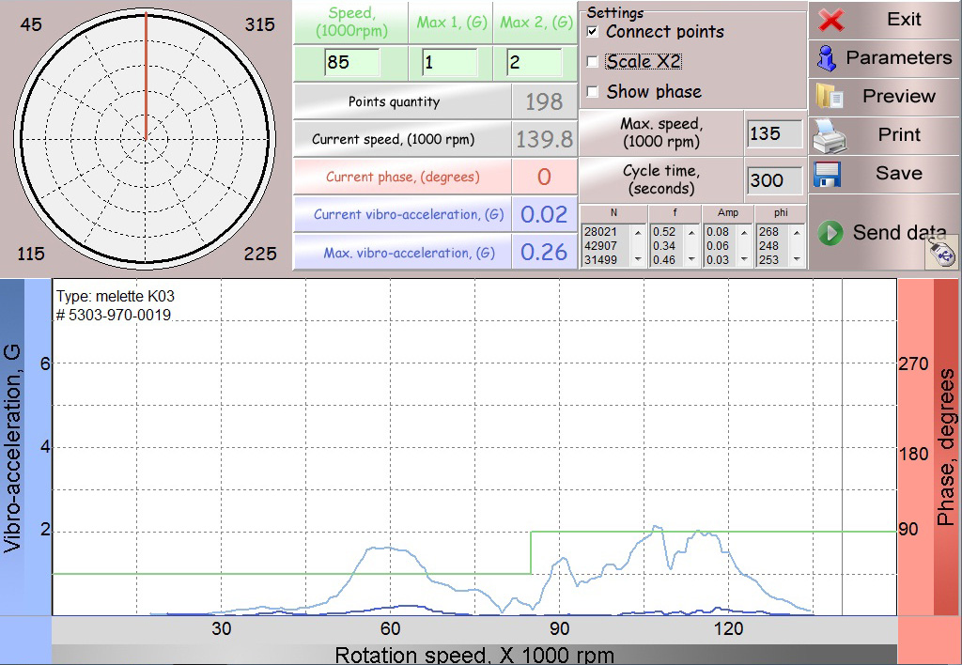Click the red X Exit icon
962x665 pixels.
click(832, 20)
